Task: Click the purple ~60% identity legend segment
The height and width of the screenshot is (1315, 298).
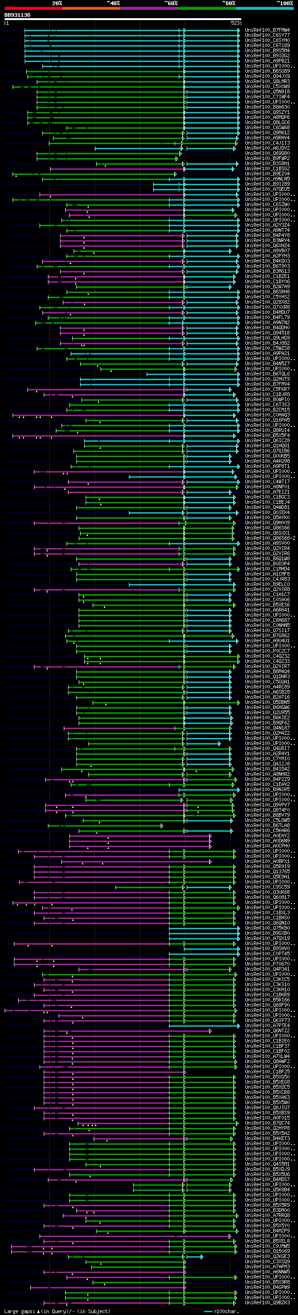Action: [x=149, y=9]
